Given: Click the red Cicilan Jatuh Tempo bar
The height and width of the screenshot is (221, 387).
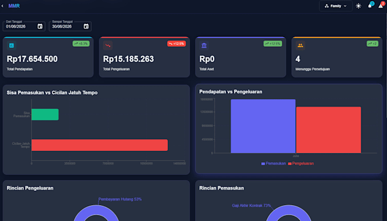Looking at the screenshot, I should coord(100,145).
